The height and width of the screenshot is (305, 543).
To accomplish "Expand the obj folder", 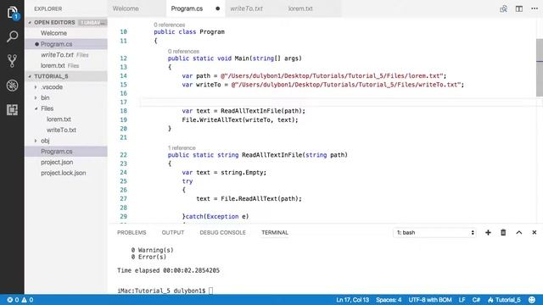I will tap(45, 141).
